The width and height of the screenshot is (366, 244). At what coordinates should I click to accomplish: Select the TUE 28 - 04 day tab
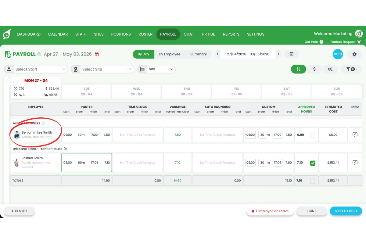click(x=87, y=91)
